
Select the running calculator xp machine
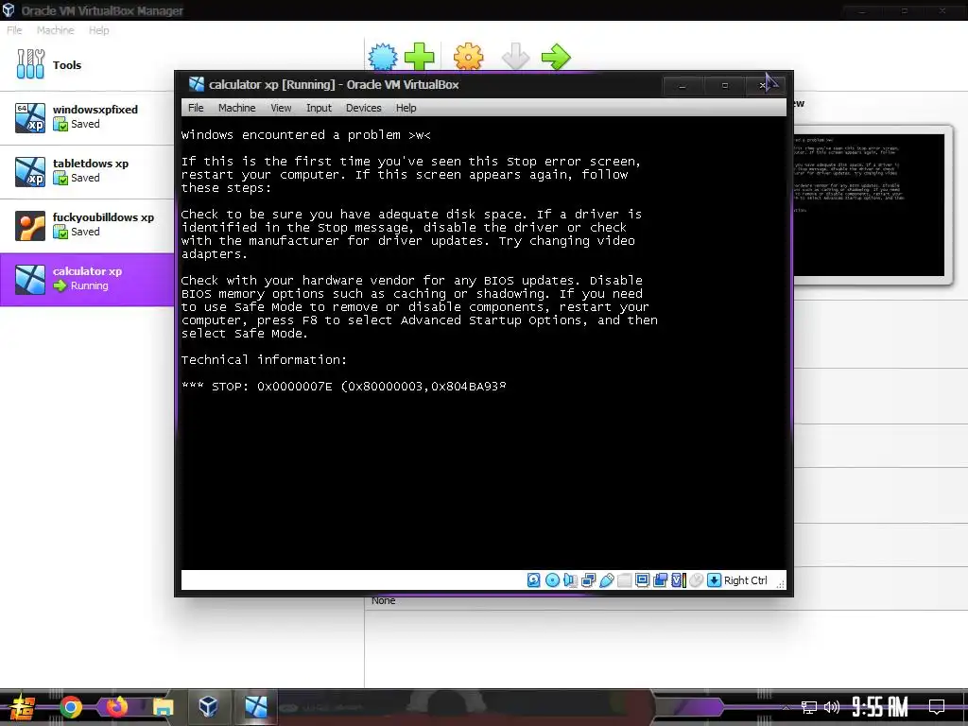(x=87, y=280)
